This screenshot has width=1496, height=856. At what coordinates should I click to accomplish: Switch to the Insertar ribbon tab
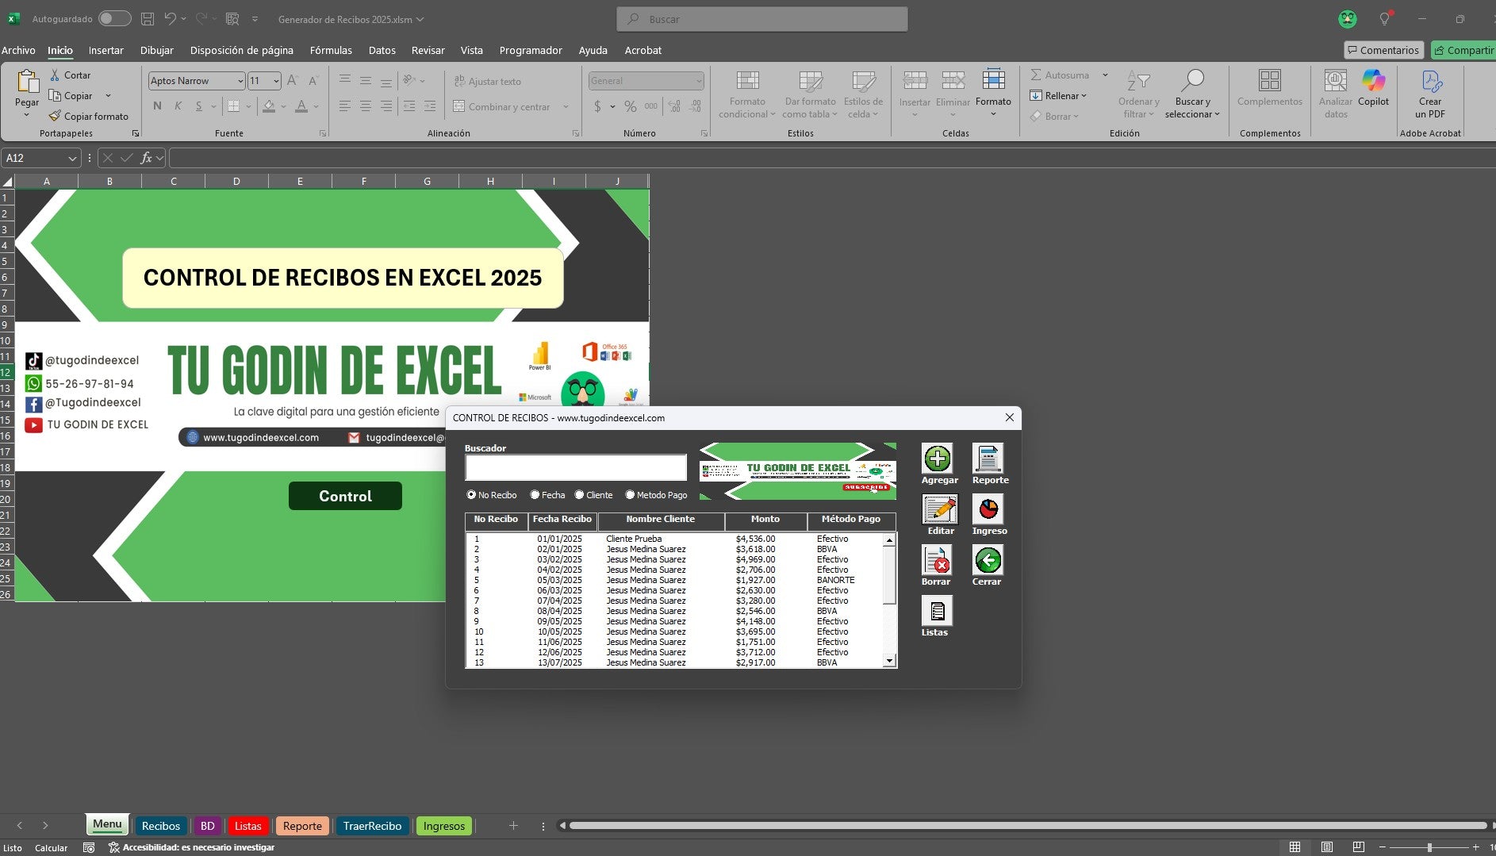[x=105, y=50]
